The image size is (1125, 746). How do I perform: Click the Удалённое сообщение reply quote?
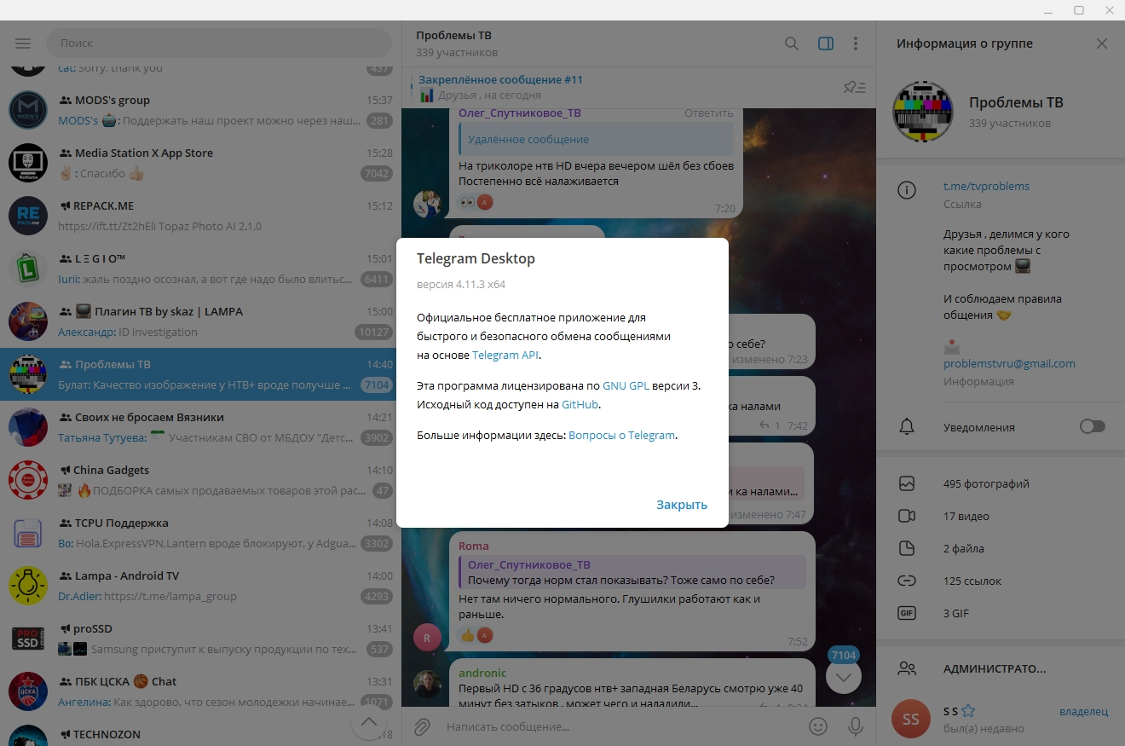596,139
